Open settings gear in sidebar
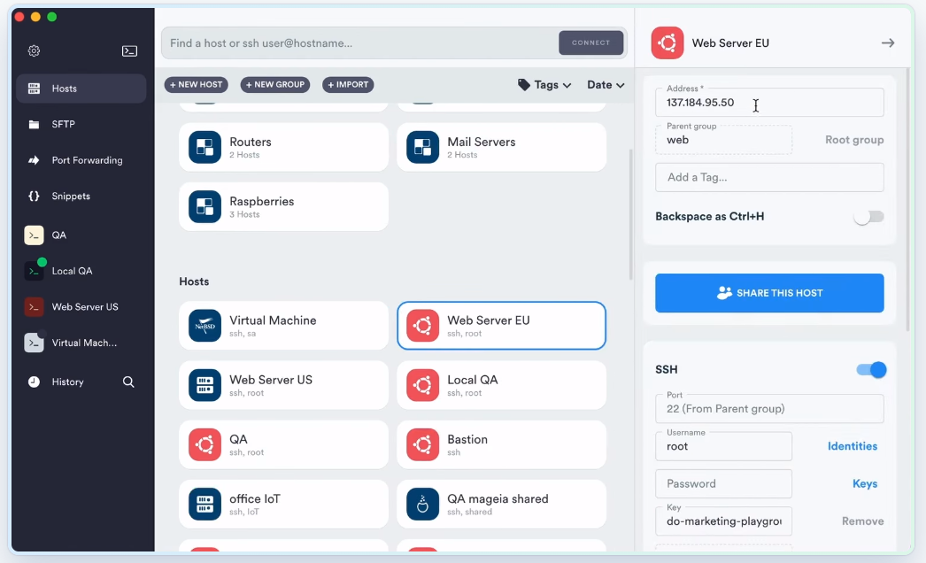 (x=34, y=51)
